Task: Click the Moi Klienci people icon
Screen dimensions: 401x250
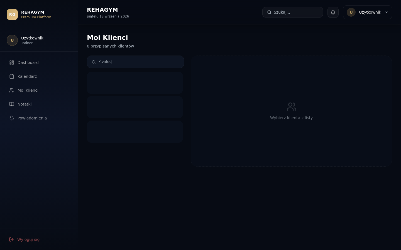Action: (x=12, y=90)
